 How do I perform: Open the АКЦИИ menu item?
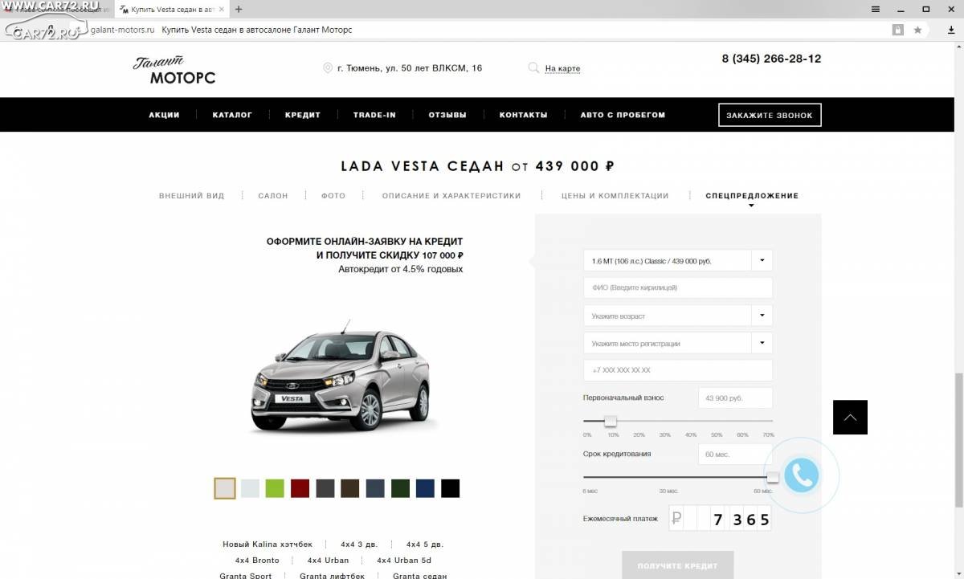click(x=164, y=115)
